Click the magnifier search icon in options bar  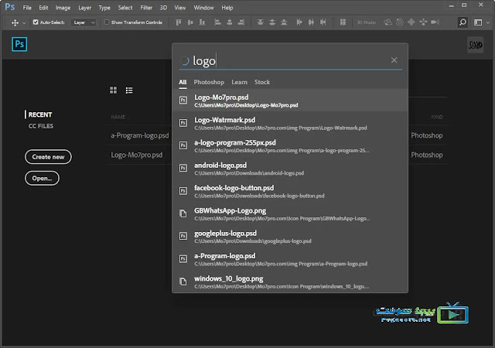point(463,22)
